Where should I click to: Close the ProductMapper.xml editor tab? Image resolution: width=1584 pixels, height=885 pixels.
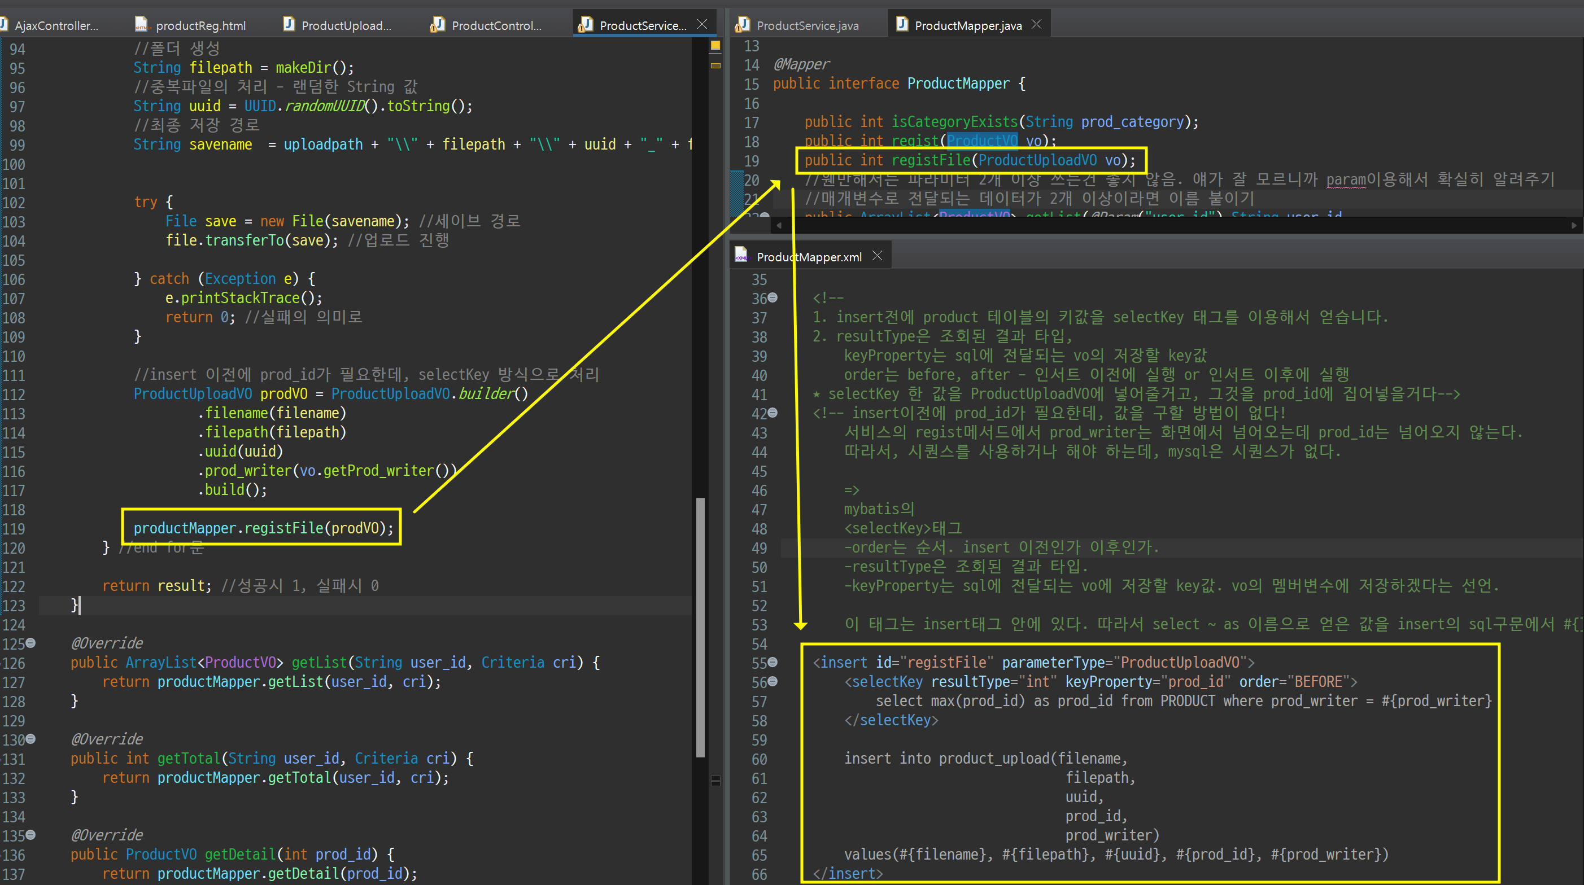click(878, 256)
